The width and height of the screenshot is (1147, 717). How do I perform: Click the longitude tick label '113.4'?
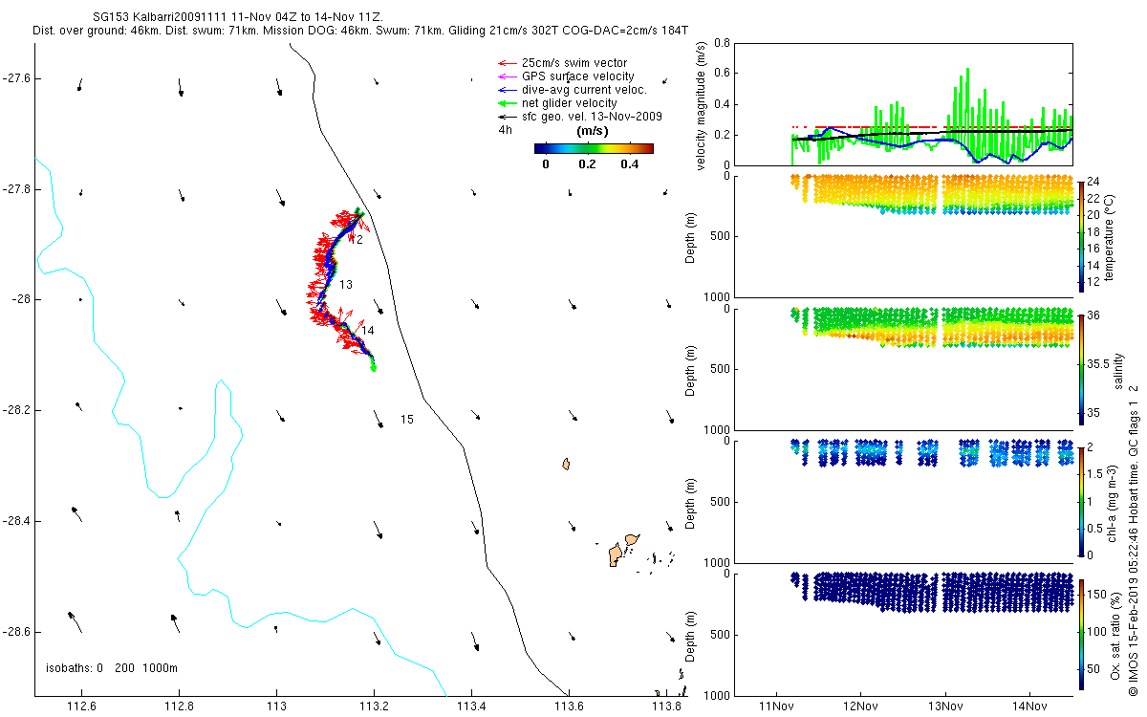point(471,707)
